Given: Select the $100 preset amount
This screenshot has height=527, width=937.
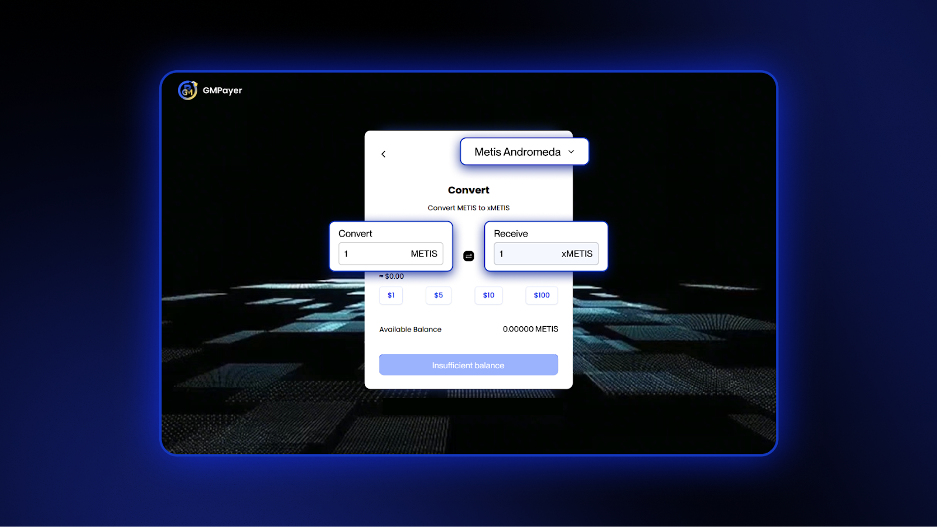Looking at the screenshot, I should (x=542, y=295).
